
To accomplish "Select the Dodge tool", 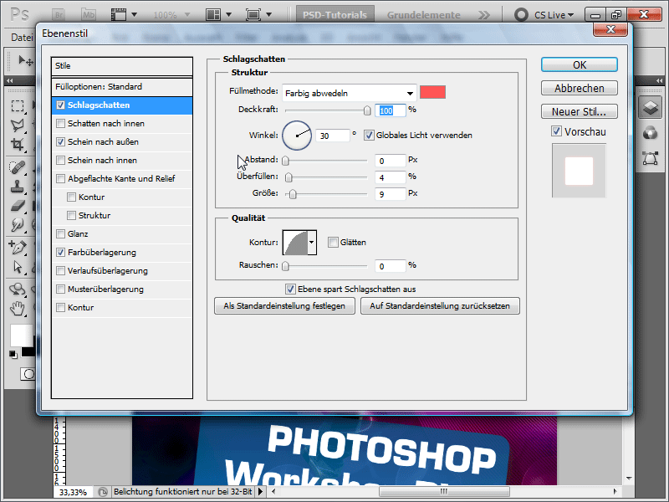I will [18, 225].
